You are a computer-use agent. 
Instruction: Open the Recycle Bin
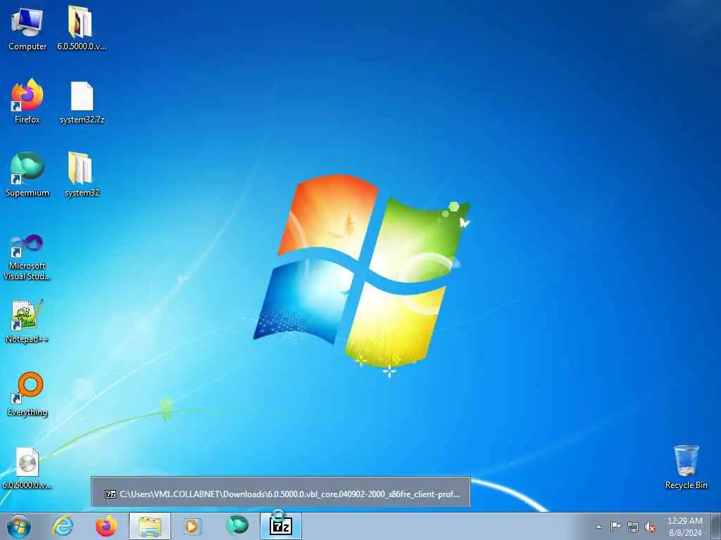686,467
